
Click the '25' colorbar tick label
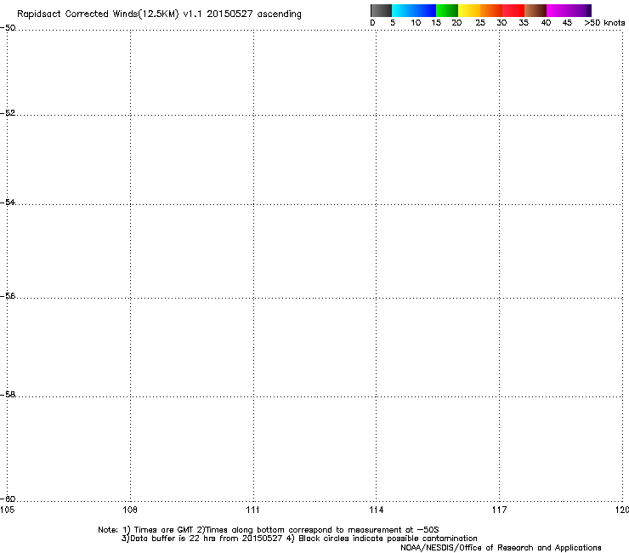[480, 23]
